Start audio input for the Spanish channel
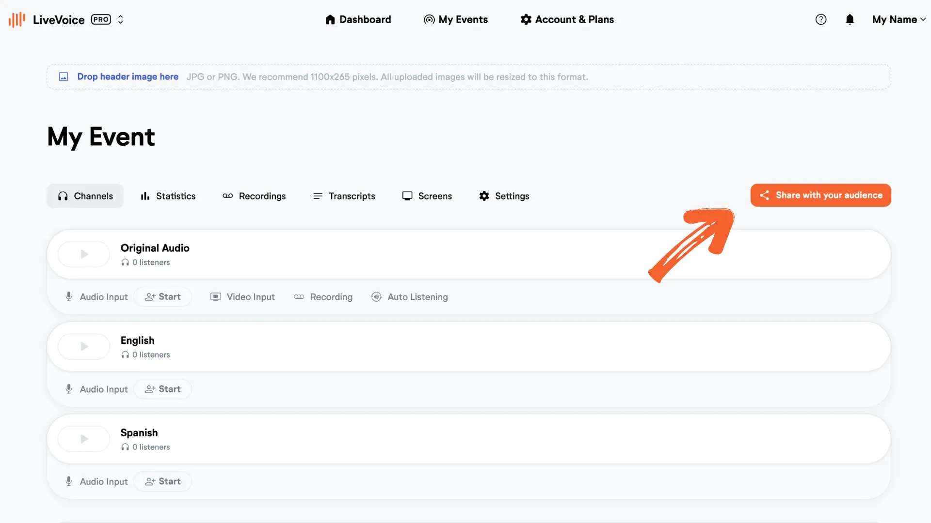 click(163, 481)
